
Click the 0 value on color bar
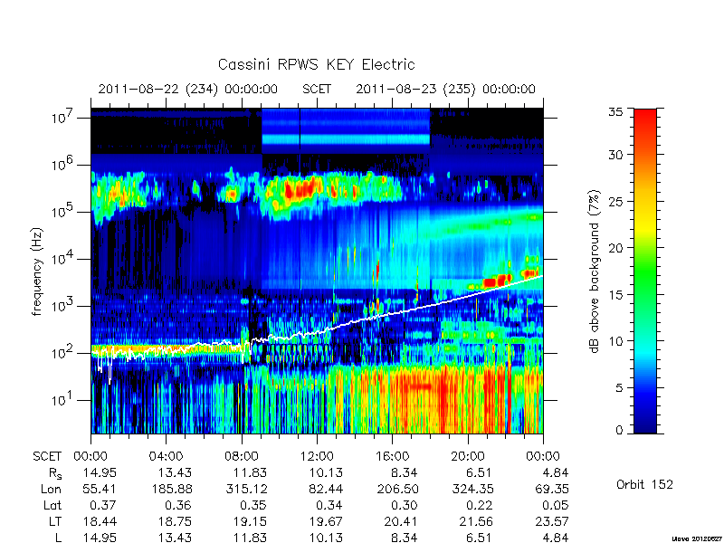pyautogui.click(x=619, y=430)
